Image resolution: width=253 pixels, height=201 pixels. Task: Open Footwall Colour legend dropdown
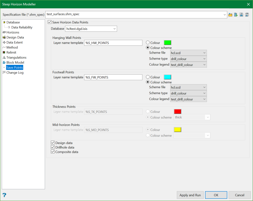pyautogui.click(x=188, y=99)
